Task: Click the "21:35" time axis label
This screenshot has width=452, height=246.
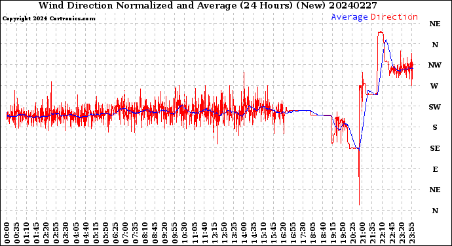Action: (x=373, y=233)
